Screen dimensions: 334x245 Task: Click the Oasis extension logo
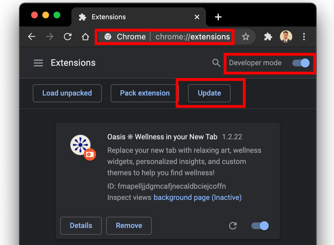(x=81, y=145)
